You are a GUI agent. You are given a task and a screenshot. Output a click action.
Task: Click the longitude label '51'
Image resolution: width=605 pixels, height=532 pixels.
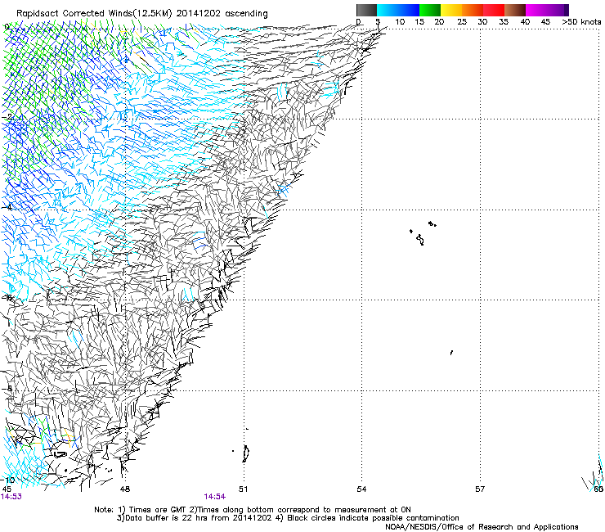coord(243,489)
